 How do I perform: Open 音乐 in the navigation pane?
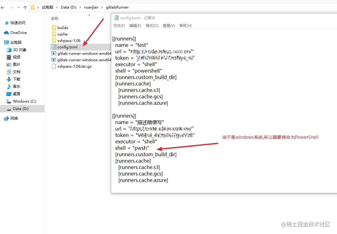(17, 87)
